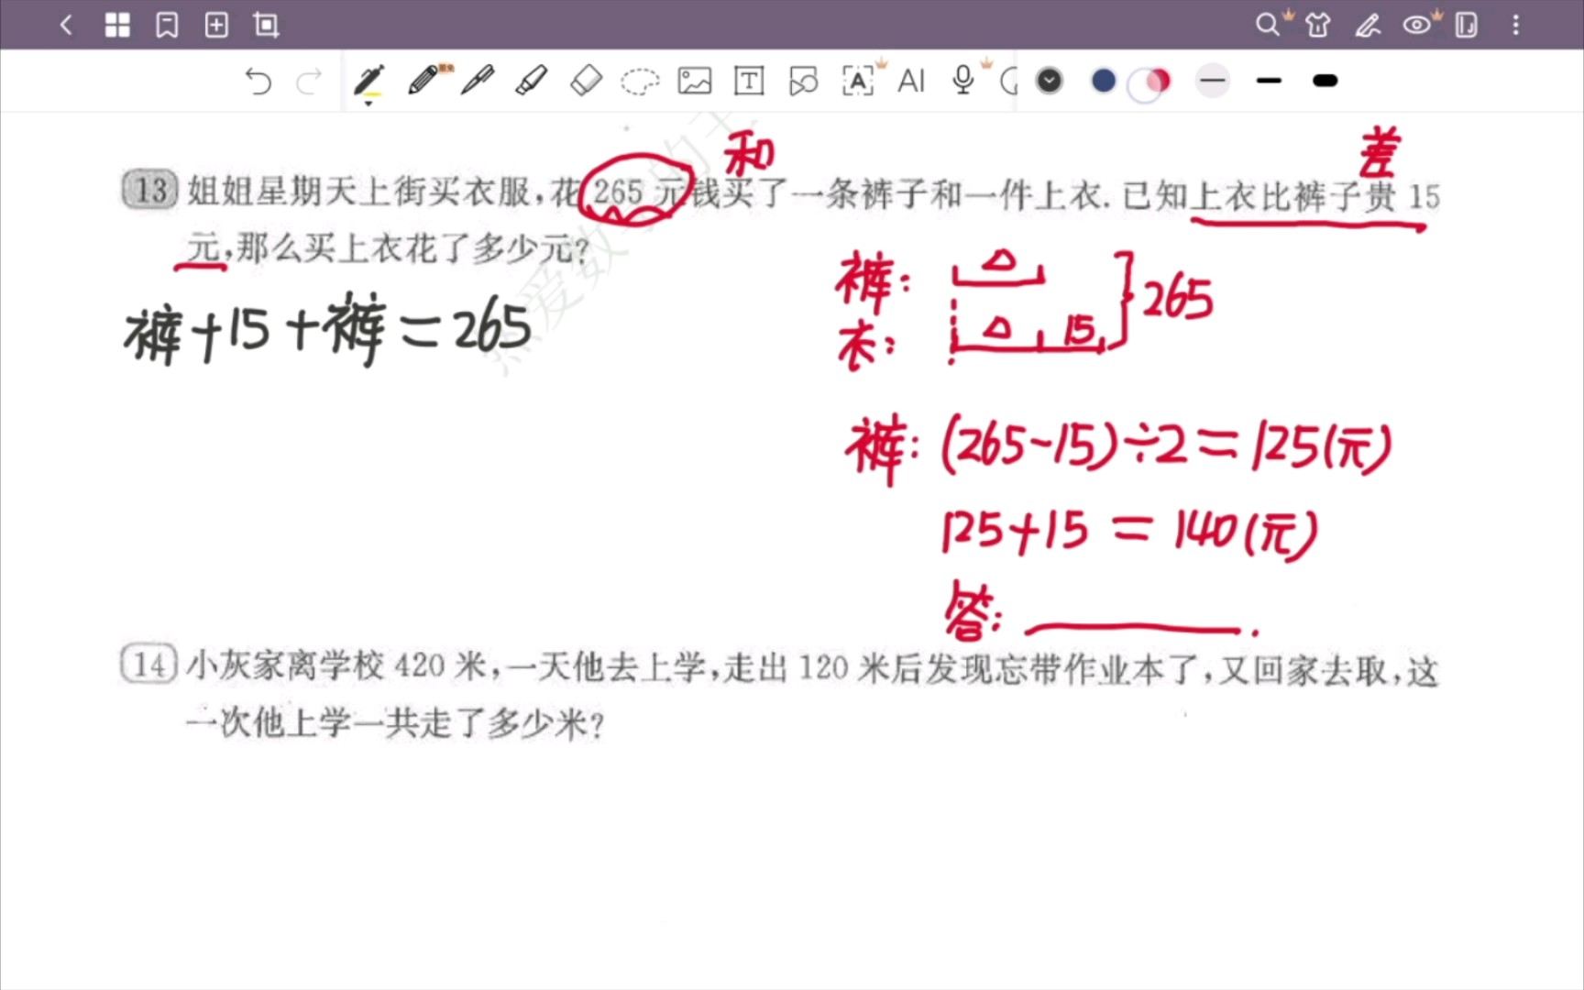Insert an image
Image resolution: width=1584 pixels, height=990 pixels.
coord(695,81)
